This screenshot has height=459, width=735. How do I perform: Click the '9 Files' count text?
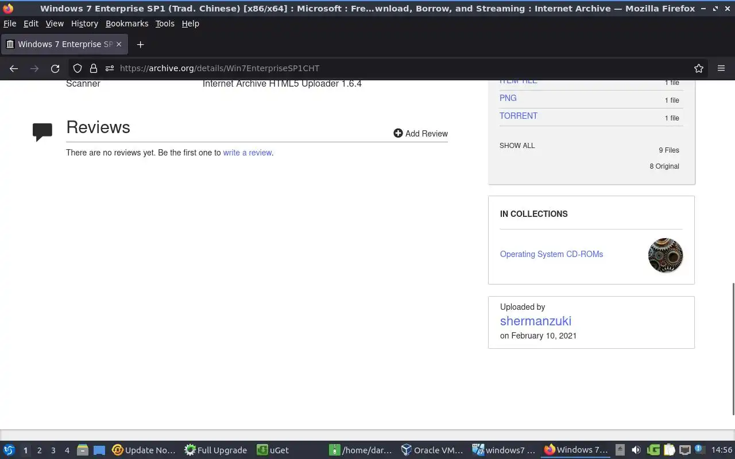point(669,150)
